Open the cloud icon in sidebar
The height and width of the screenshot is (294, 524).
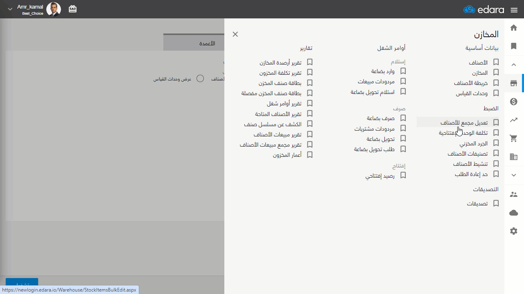click(514, 213)
